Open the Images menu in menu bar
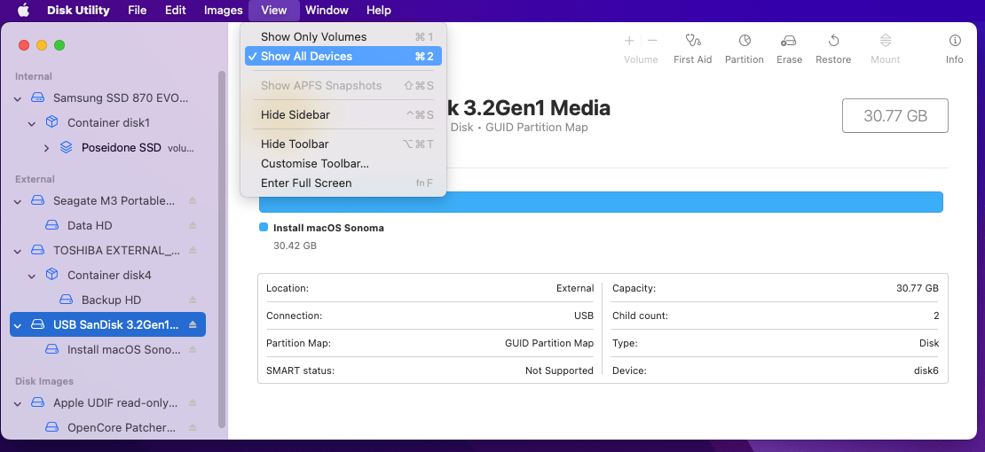The height and width of the screenshot is (452, 985). [x=223, y=11]
